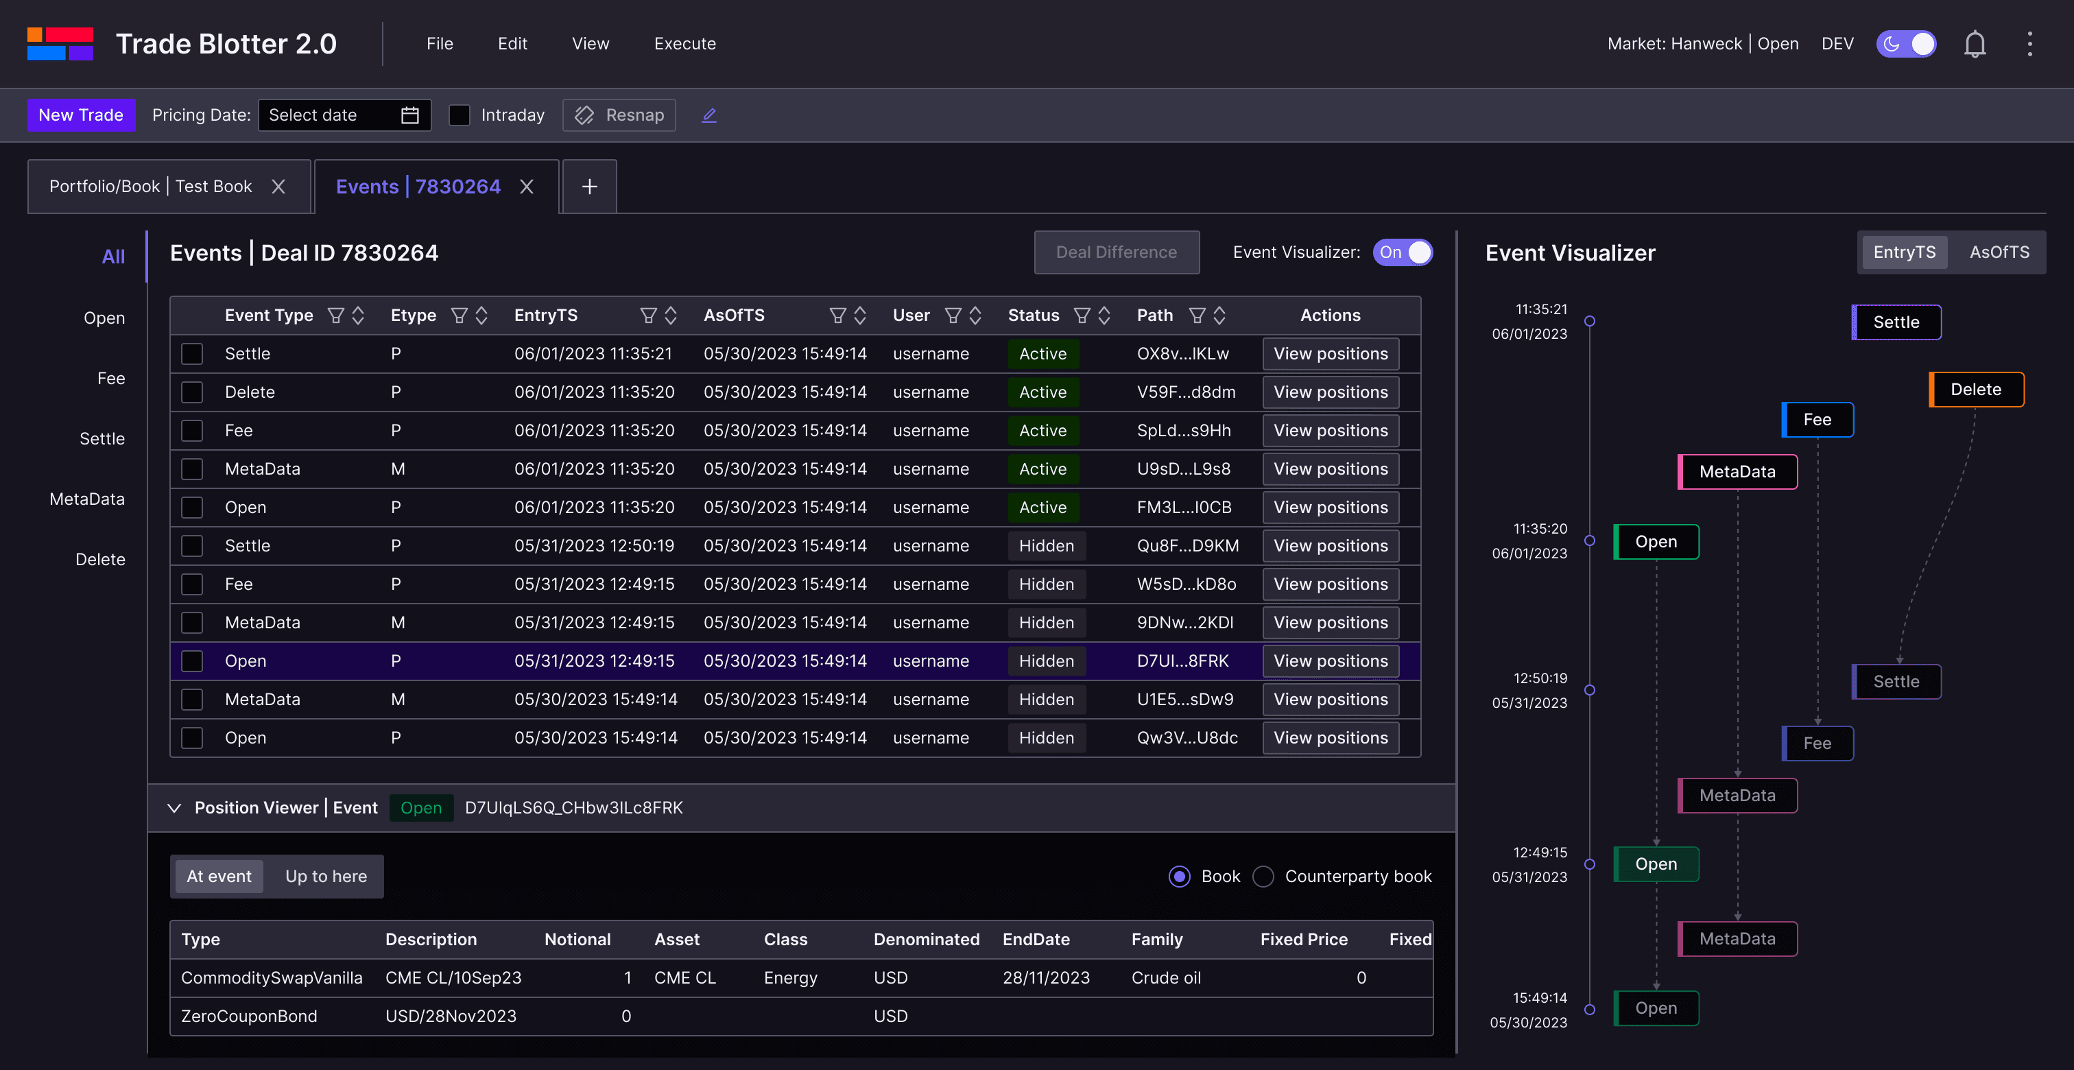
Task: Select the 12:50:19 timeline marker
Action: [x=1589, y=690]
